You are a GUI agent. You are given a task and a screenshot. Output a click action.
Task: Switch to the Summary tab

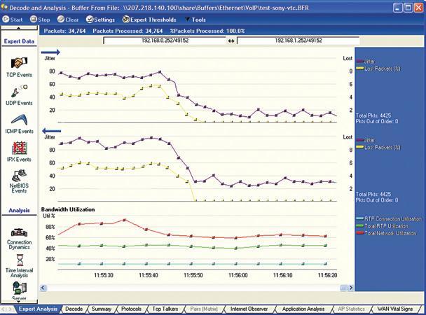(102, 309)
